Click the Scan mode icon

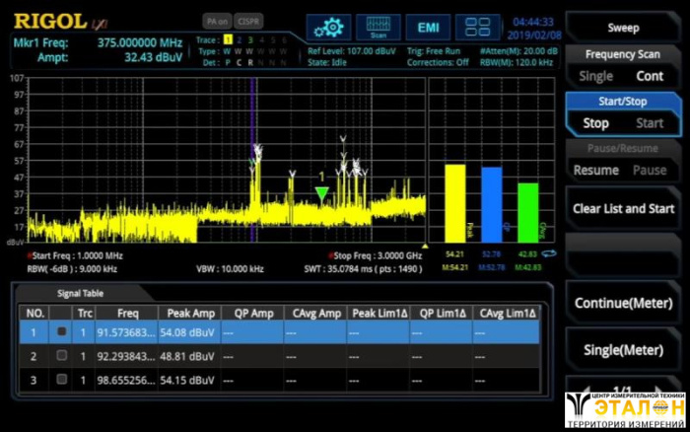coord(378,27)
